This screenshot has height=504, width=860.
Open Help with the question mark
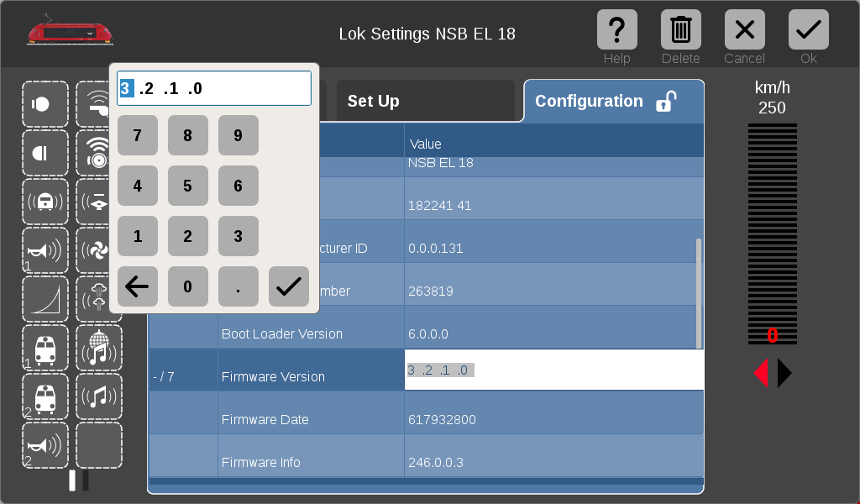click(x=617, y=29)
